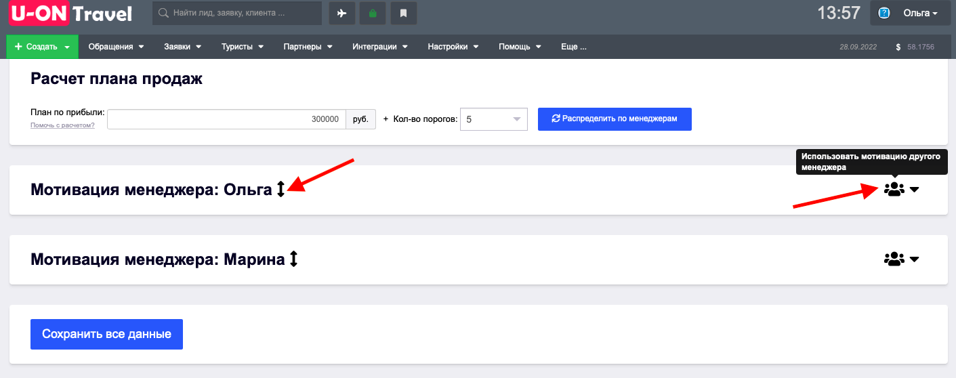Open the Партнеры menu
The width and height of the screenshot is (956, 378).
pyautogui.click(x=308, y=47)
